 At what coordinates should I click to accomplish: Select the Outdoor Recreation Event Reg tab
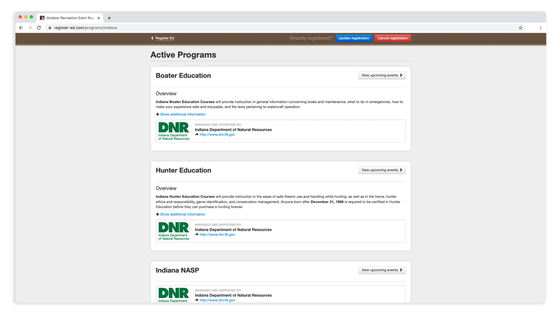point(70,18)
